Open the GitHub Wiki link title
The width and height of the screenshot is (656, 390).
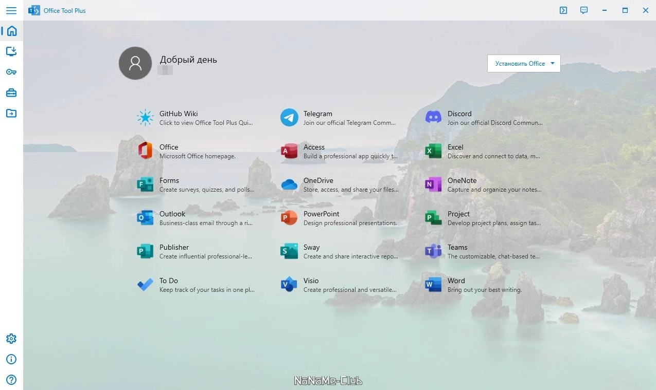tap(179, 114)
